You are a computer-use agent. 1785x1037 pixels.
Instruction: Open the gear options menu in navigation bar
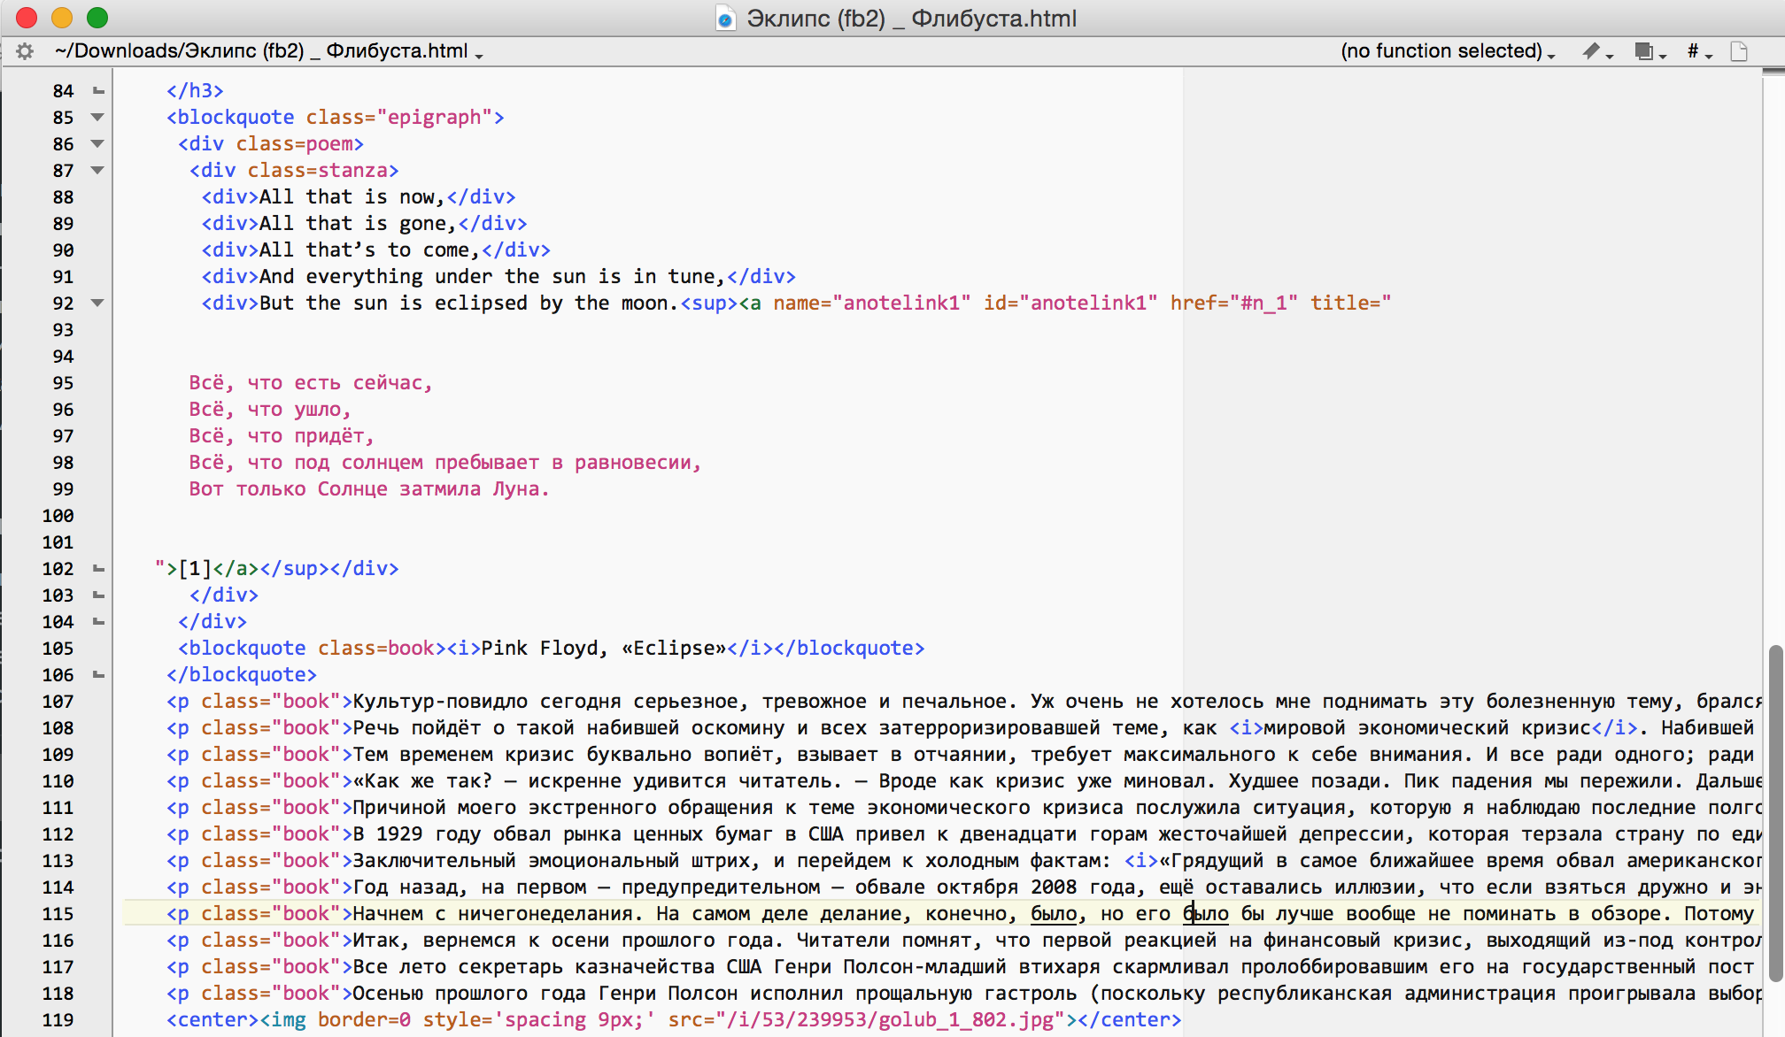pyautogui.click(x=25, y=51)
